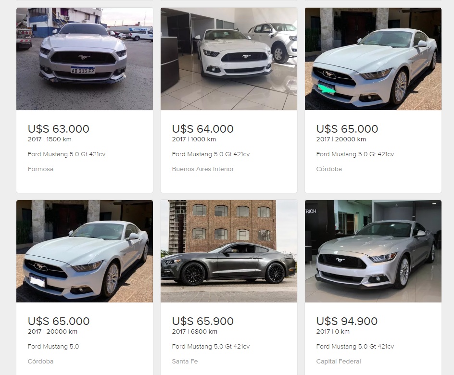Select the "2017 | 1000 km" details line
This screenshot has width=454, height=375.
click(194, 139)
